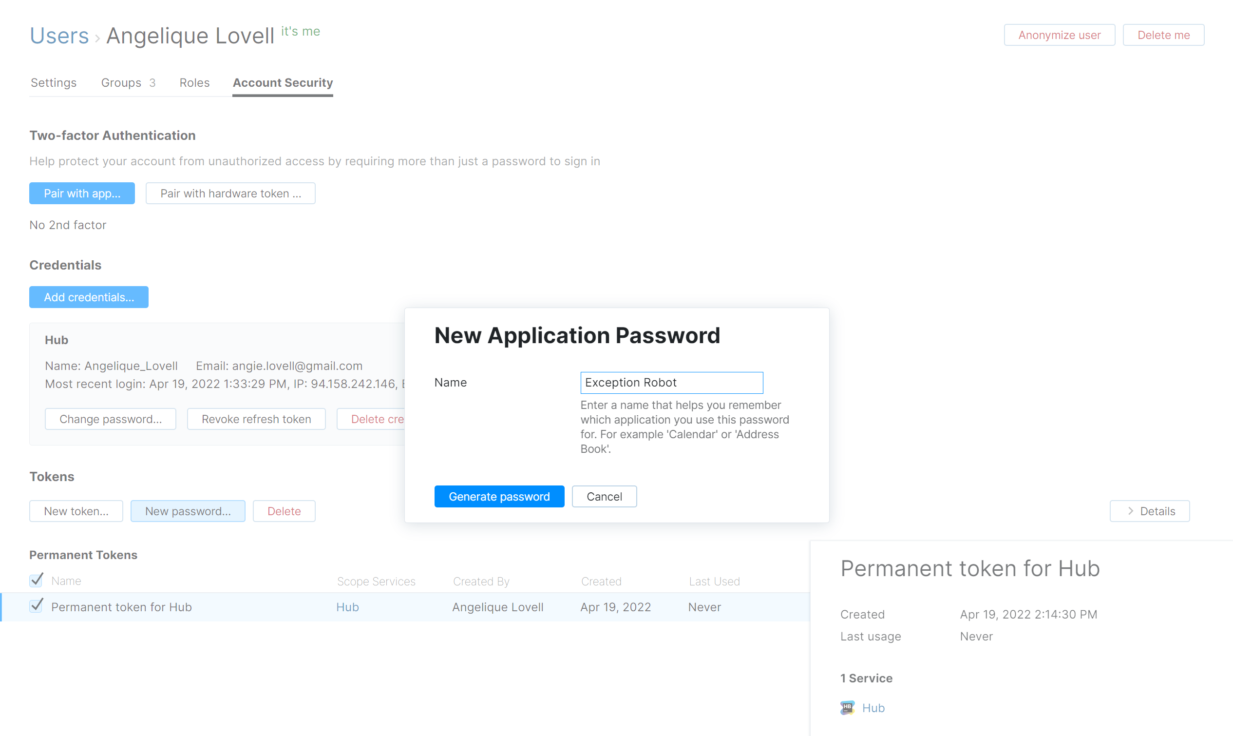Click the Hub HB service icon
Screen dimensions: 1233x736
[x=847, y=707]
